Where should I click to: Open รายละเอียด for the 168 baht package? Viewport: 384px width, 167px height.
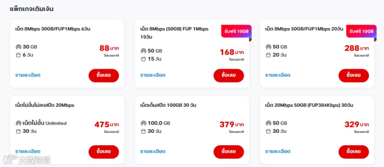coord(153,75)
